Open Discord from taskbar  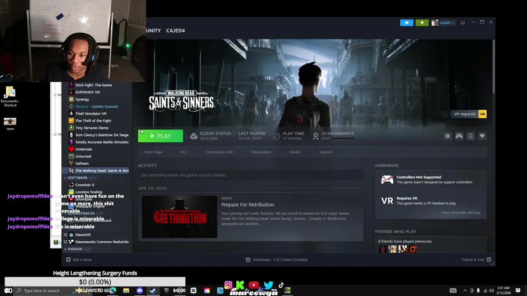[x=140, y=291]
